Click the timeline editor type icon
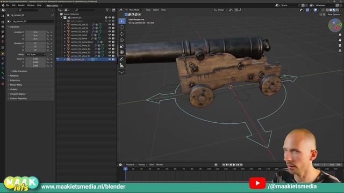 point(120,165)
